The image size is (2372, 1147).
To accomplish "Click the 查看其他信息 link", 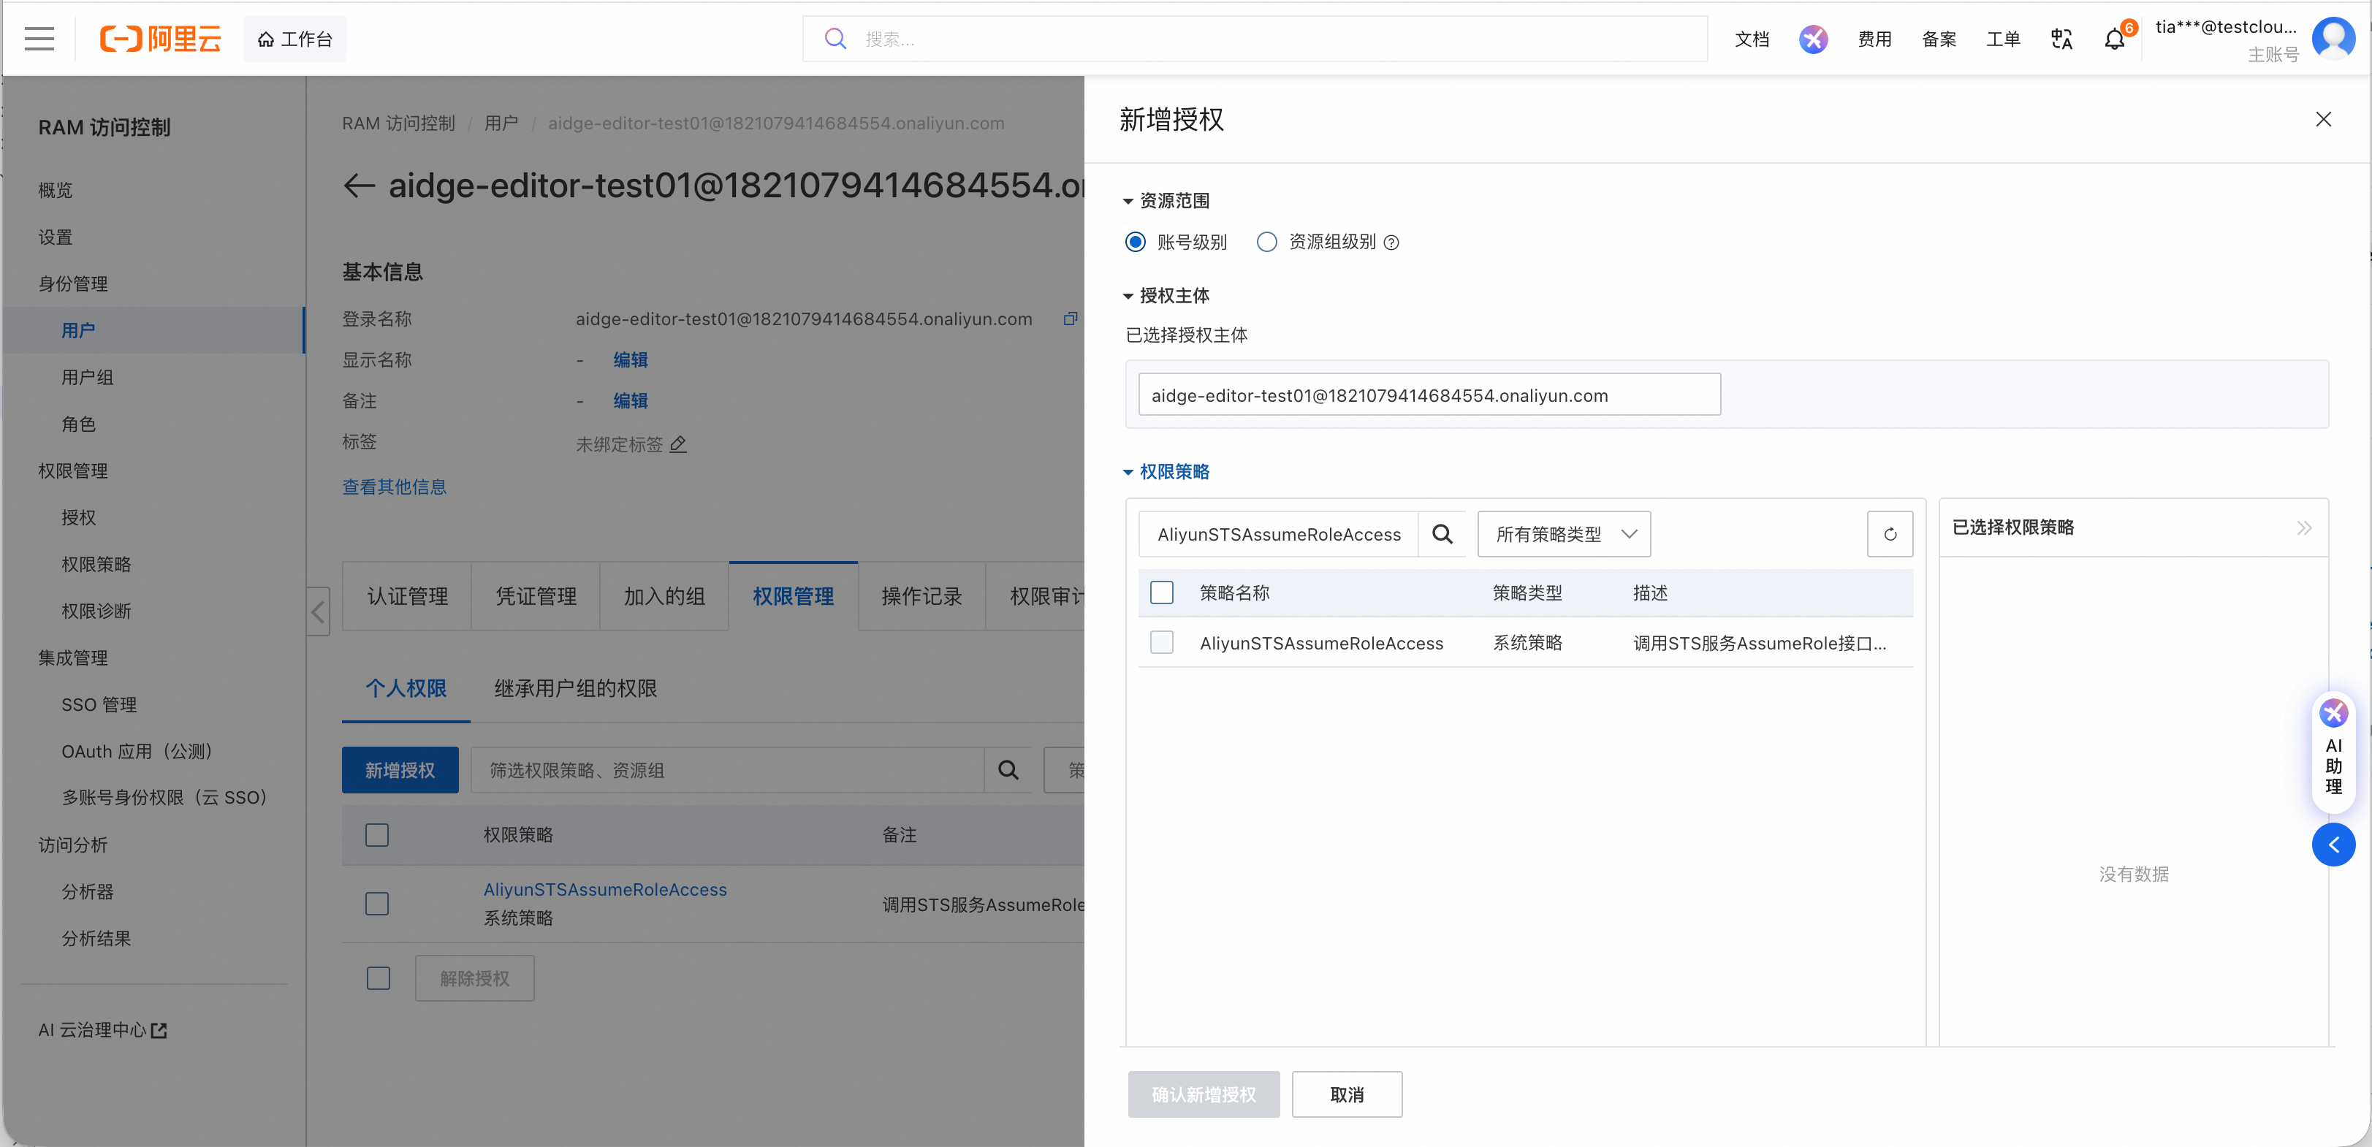I will (x=394, y=487).
